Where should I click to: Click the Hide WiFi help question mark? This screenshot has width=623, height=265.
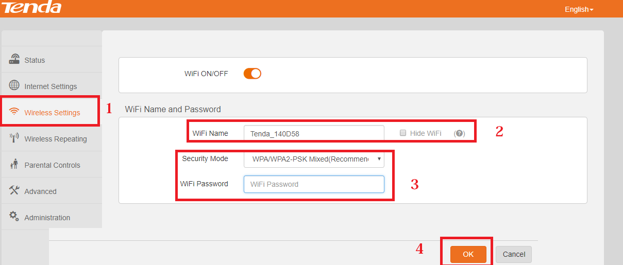coord(459,133)
